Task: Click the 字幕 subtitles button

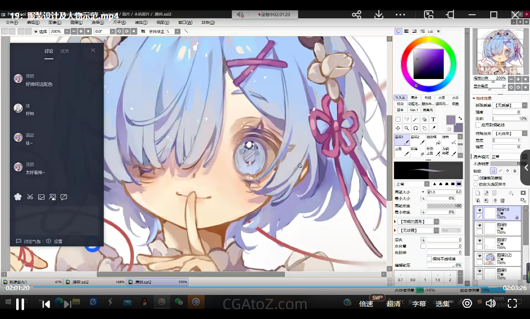Action: pos(419,304)
